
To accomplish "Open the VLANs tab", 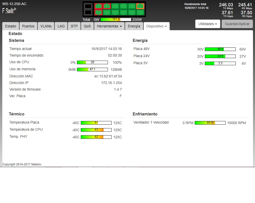I will coord(46,26).
